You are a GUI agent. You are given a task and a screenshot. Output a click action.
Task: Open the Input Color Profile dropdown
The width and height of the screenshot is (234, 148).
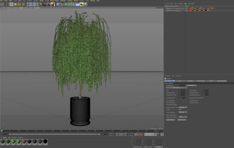(x=183, y=117)
